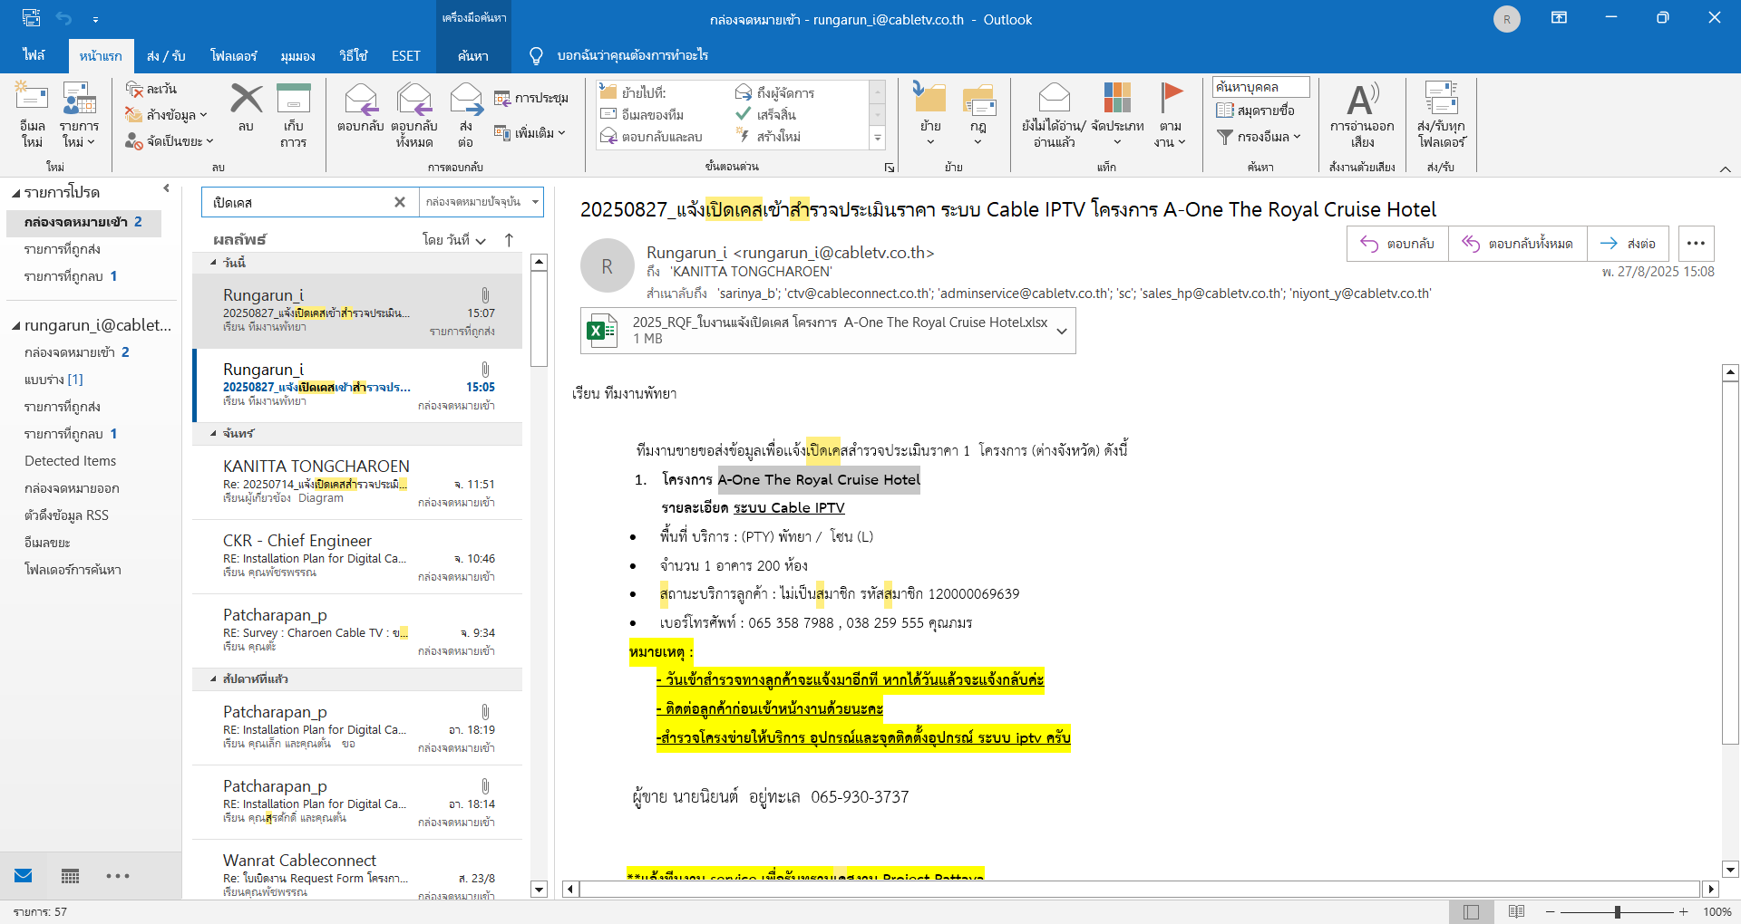Screen dimensions: 1741x924
Task: Switch to Reading view in status bar
Action: click(x=1516, y=911)
